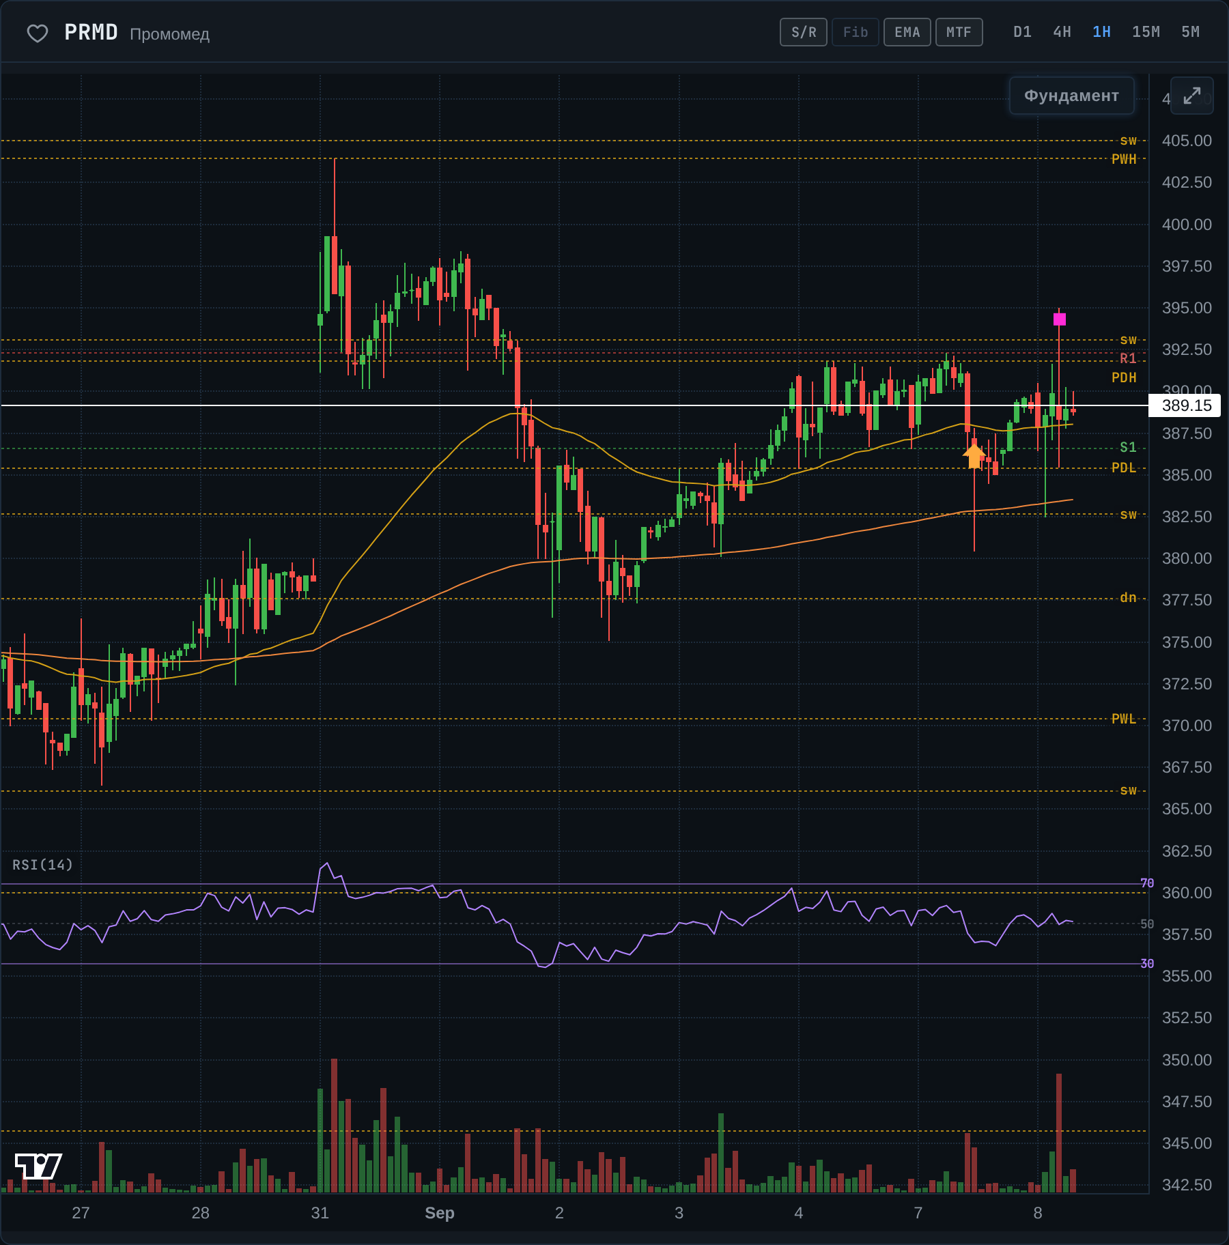Switch to 4H timeframe
The width and height of the screenshot is (1229, 1245).
coord(1062,32)
